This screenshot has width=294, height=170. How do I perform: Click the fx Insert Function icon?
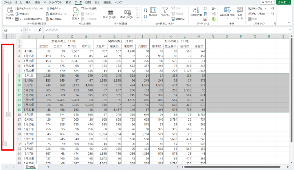point(40,30)
